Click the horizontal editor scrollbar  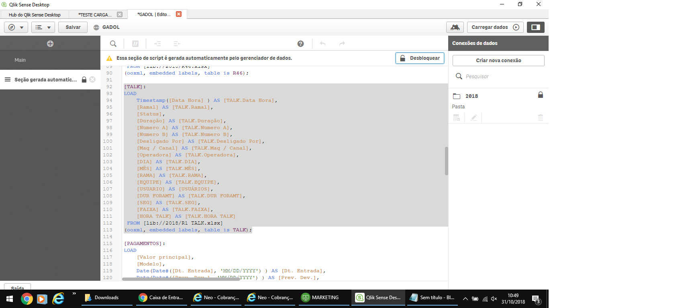point(181,279)
